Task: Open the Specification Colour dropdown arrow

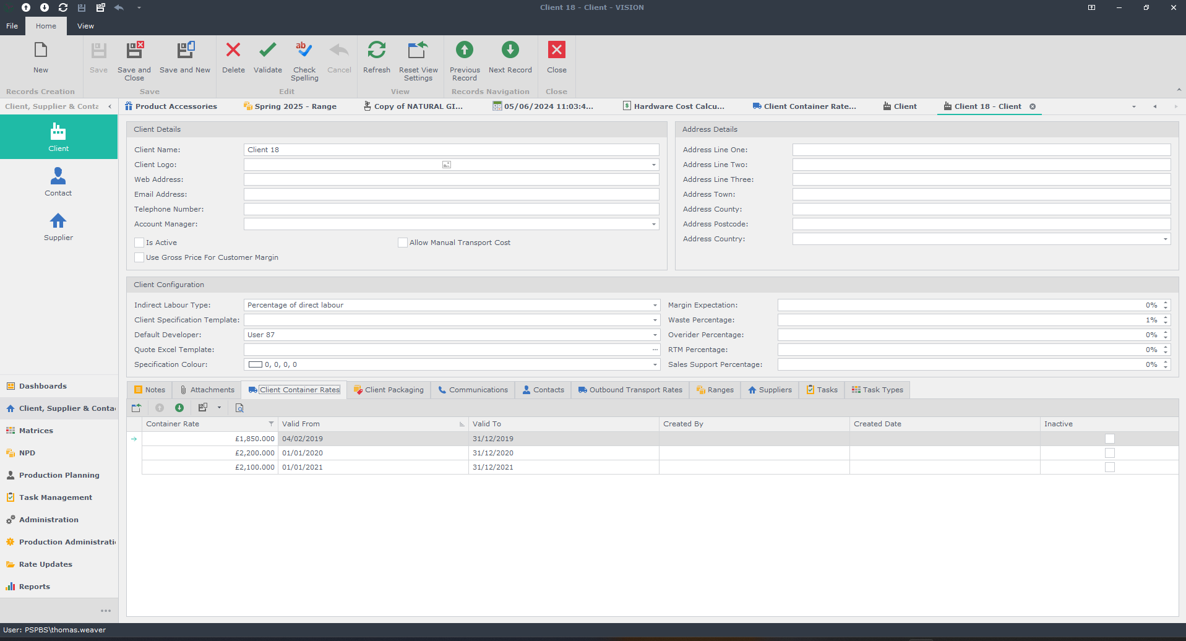Action: click(655, 364)
